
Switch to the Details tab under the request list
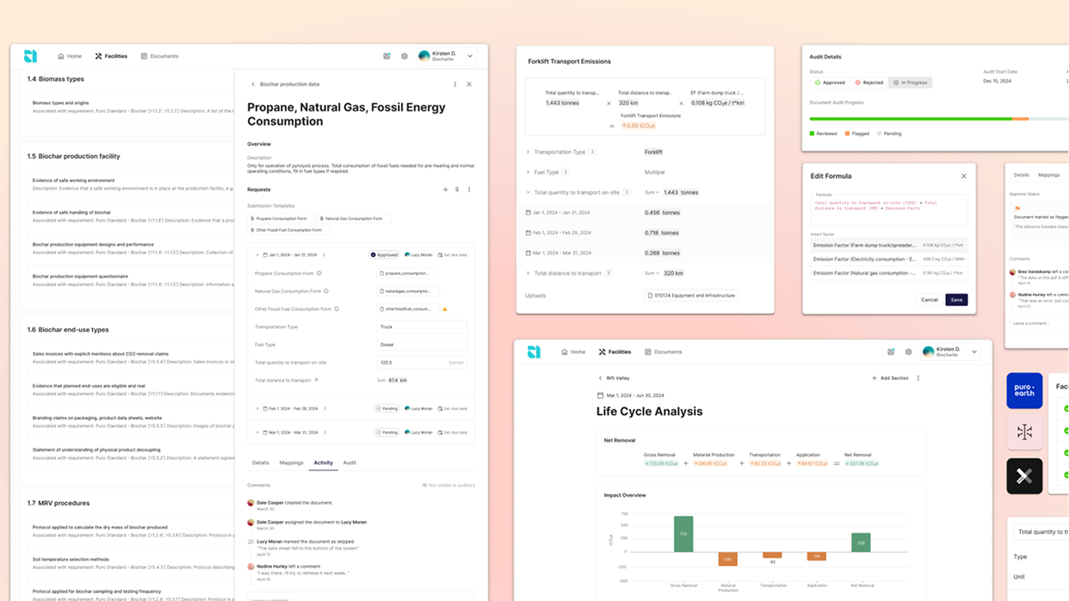pos(261,463)
